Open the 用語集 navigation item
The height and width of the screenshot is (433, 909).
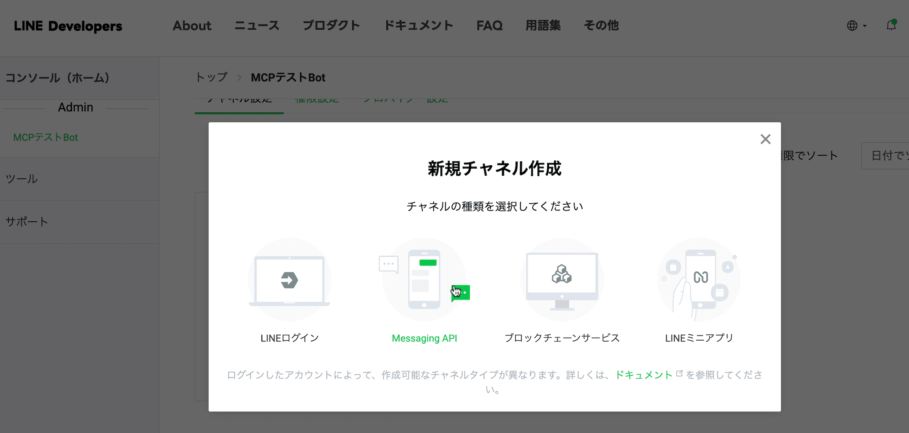(543, 26)
